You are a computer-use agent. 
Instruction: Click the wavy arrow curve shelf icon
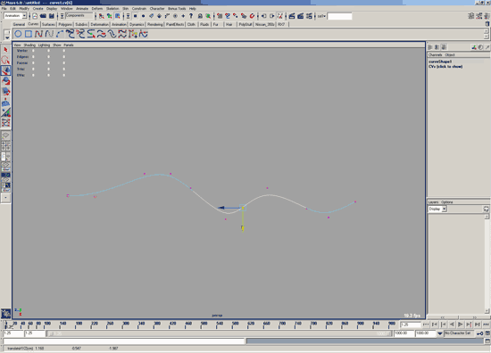point(101,34)
